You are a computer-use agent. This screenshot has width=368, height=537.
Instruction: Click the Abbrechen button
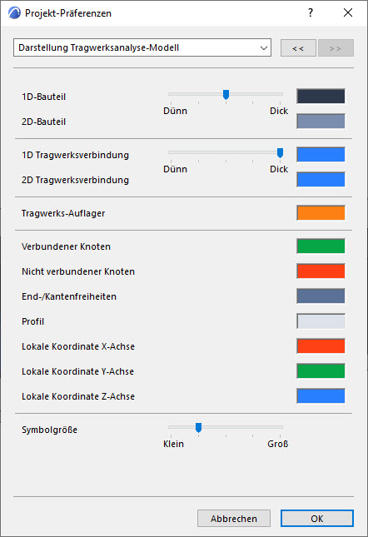point(234,519)
